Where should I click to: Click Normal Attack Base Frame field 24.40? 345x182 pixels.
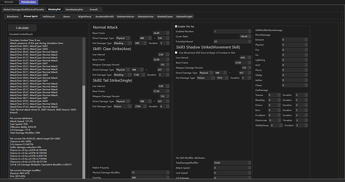click(x=161, y=33)
